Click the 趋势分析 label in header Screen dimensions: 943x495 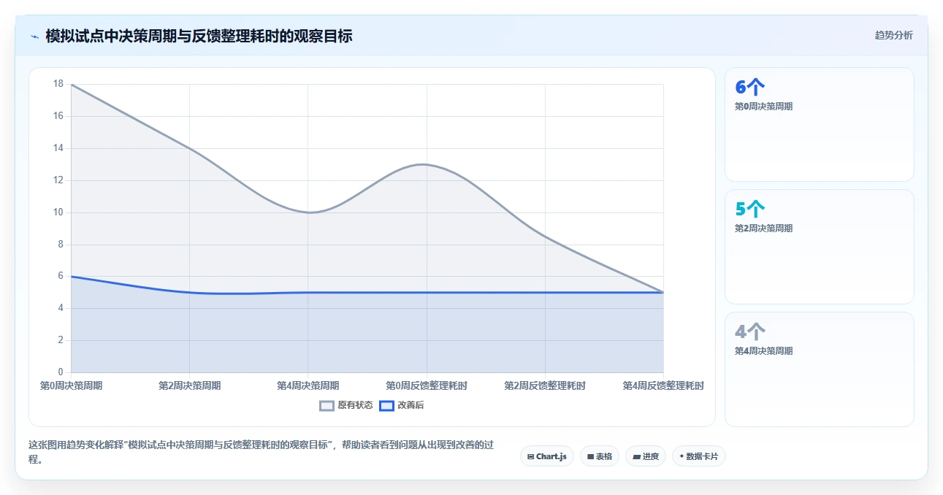click(893, 35)
